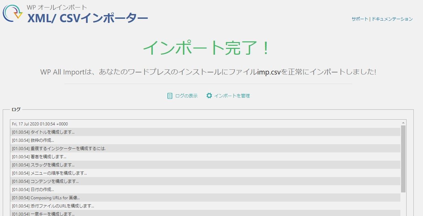This screenshot has width=423, height=216.
Task: Click the WP オールインポート heading text
Action: pos(57,7)
